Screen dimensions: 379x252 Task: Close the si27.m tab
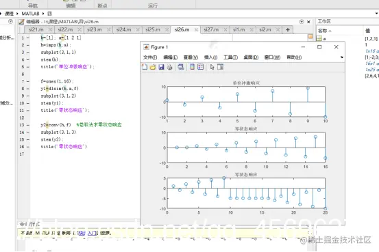[225, 29]
